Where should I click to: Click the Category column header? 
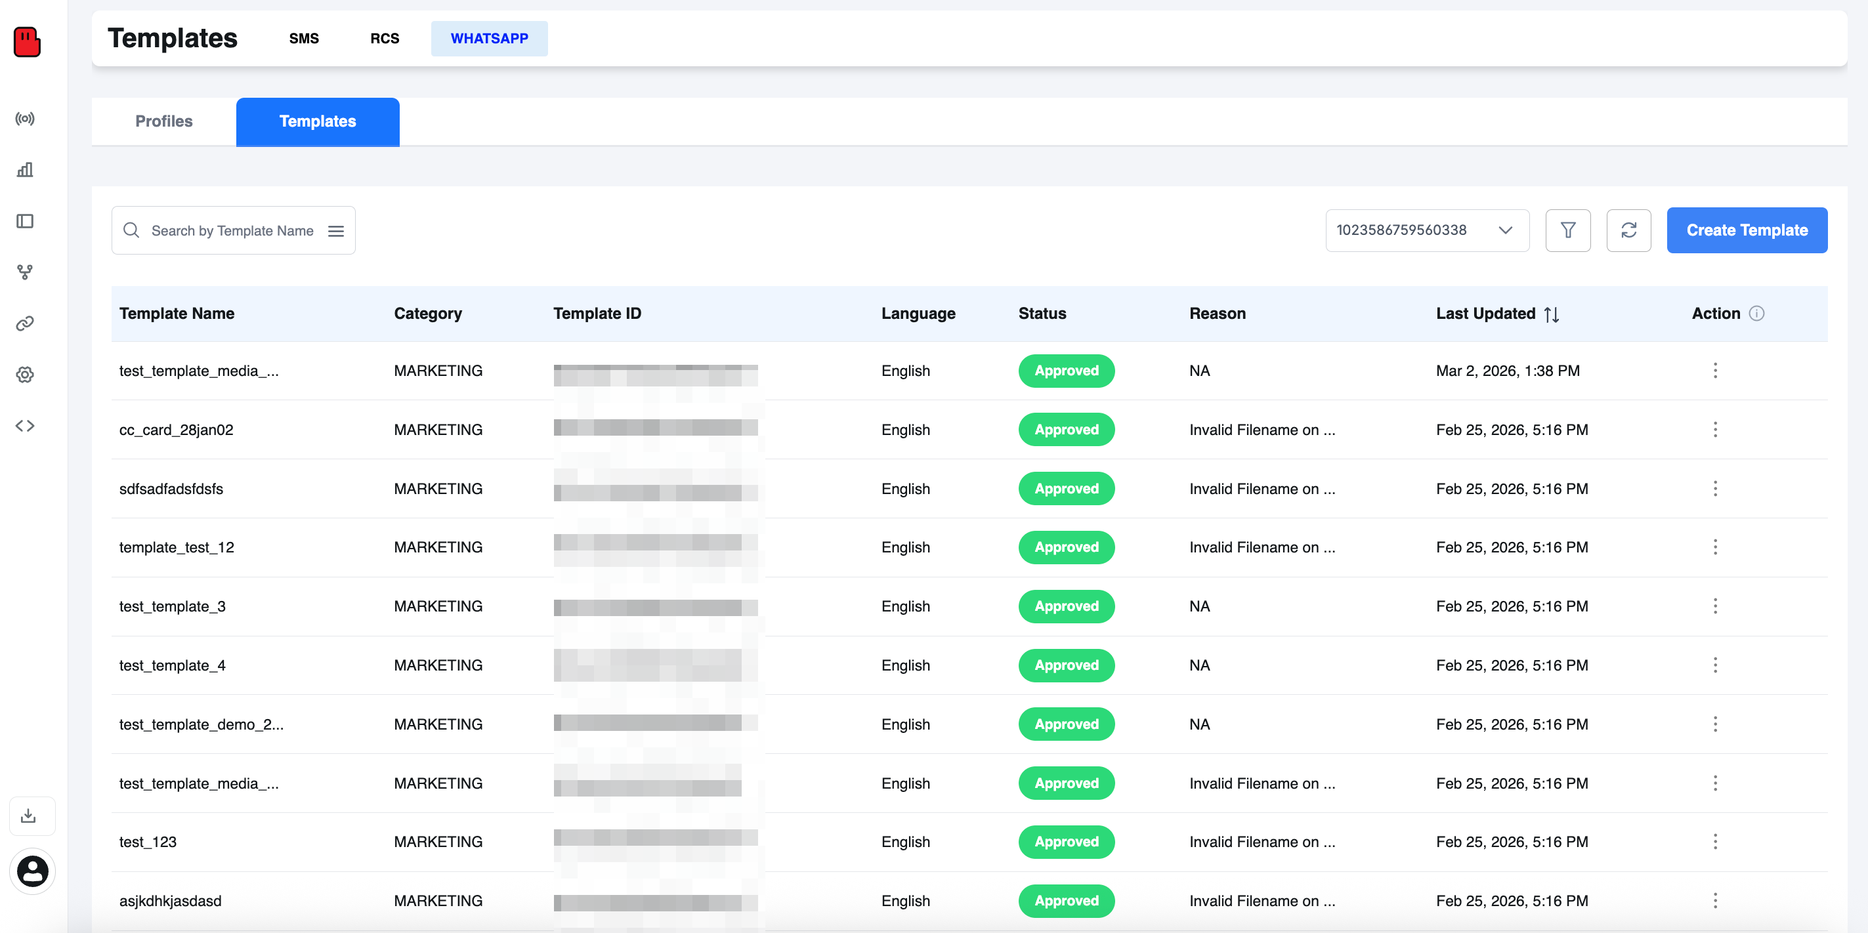428,313
